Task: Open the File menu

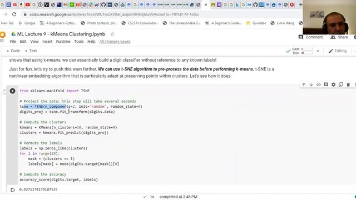Action: pyautogui.click(x=13, y=42)
